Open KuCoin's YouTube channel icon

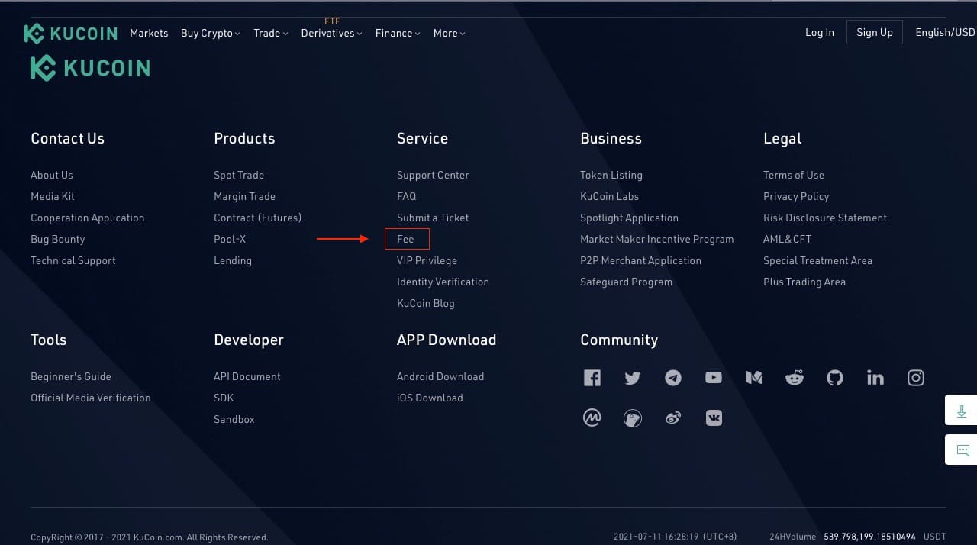point(713,377)
